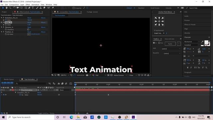The image size is (213, 120).
Task: Collapse the Position_In effect group
Action: (1, 32)
